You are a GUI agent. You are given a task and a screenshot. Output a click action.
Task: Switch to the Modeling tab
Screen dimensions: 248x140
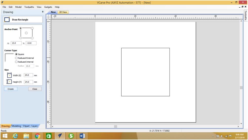pyautogui.click(x=16, y=126)
